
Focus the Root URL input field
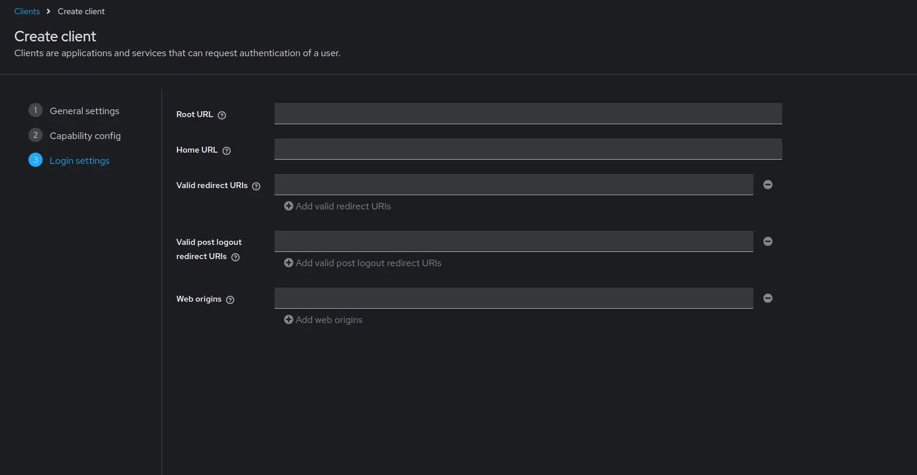(x=528, y=114)
